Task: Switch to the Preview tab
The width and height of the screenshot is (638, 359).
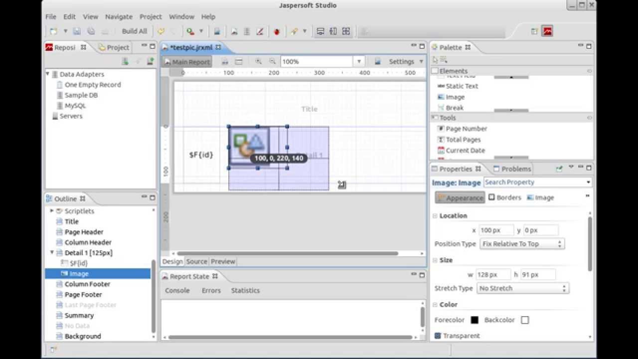Action: [x=223, y=261]
